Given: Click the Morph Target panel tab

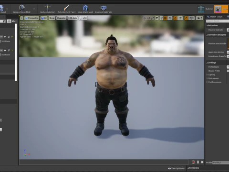Looking at the screenshot, I should 215,17.
